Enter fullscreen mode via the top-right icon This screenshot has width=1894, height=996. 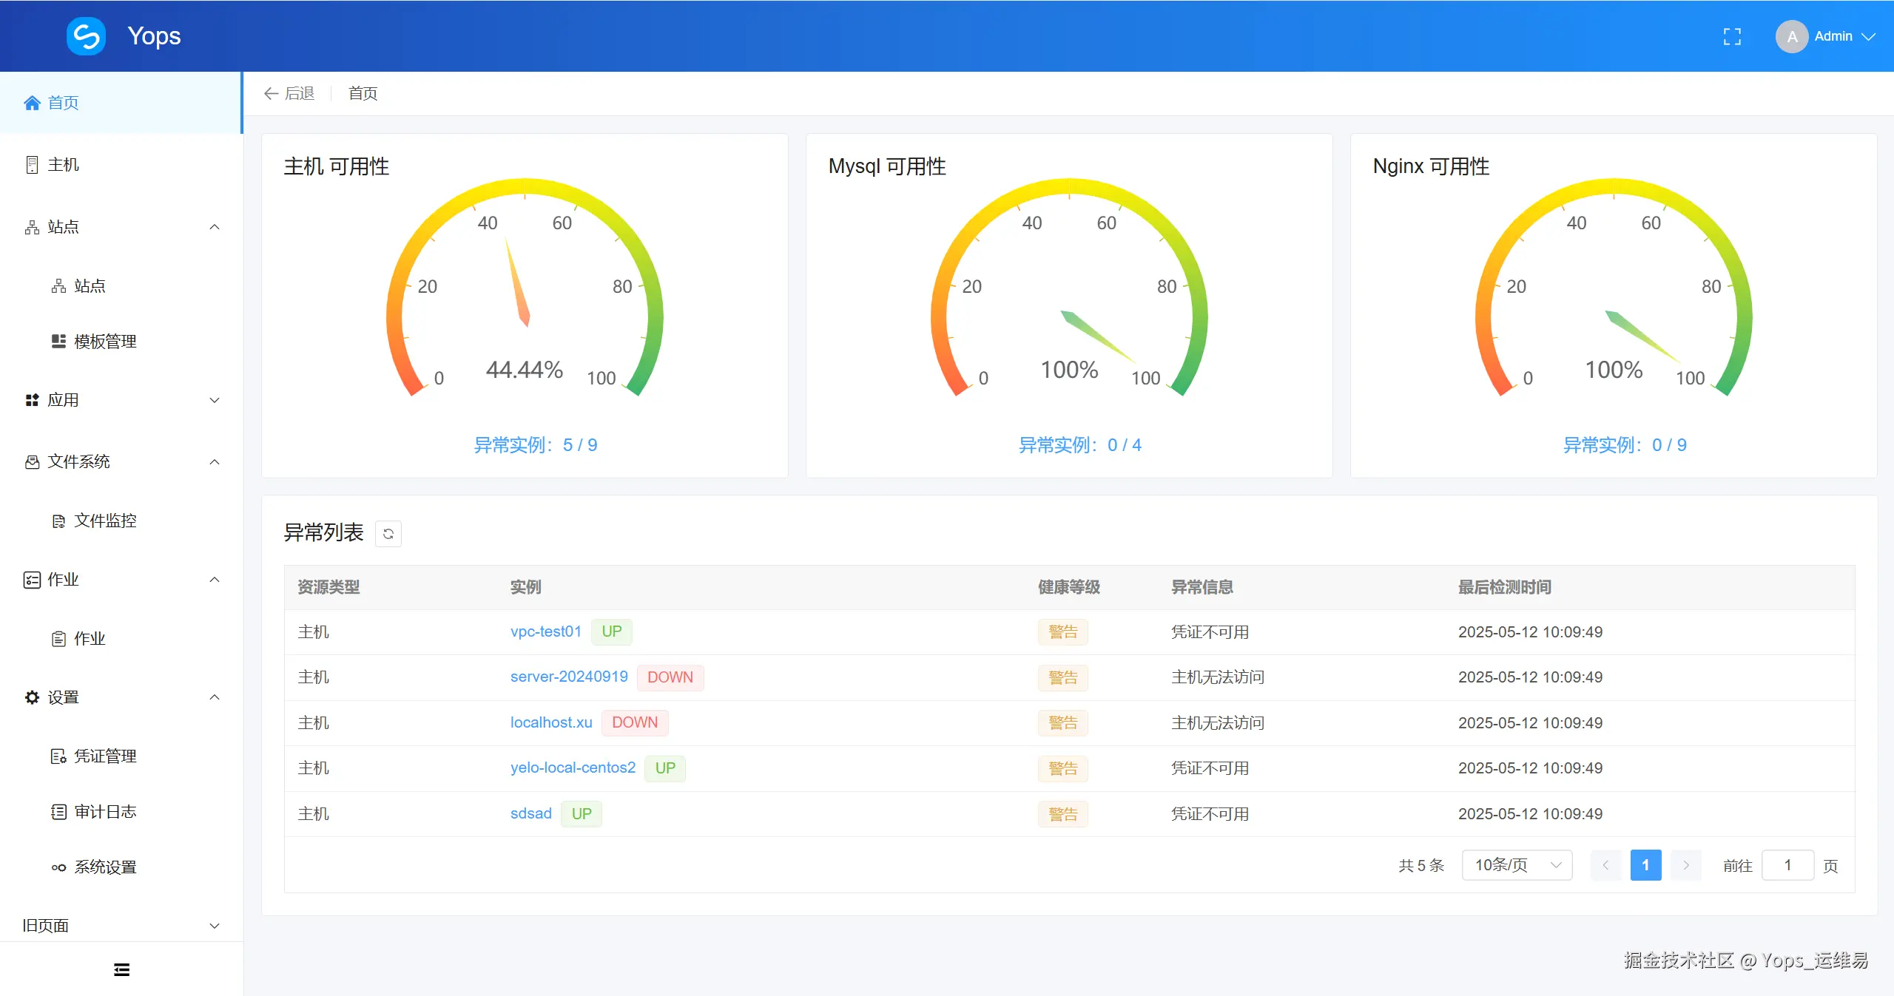pos(1733,35)
